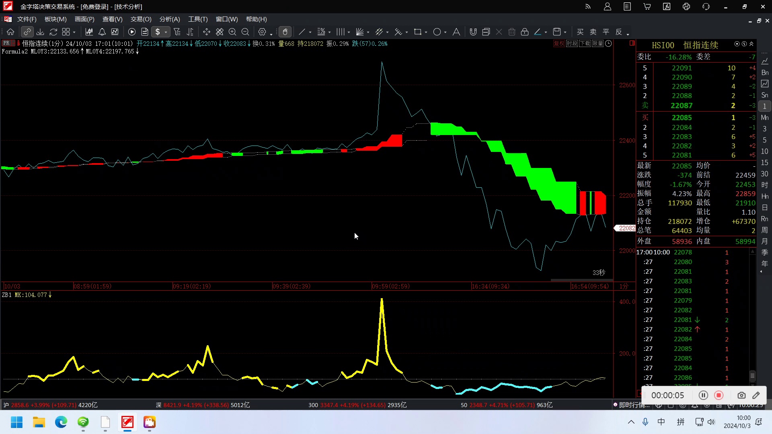Image resolution: width=772 pixels, height=434 pixels.
Task: Click the 下载 download button
Action: point(585,43)
